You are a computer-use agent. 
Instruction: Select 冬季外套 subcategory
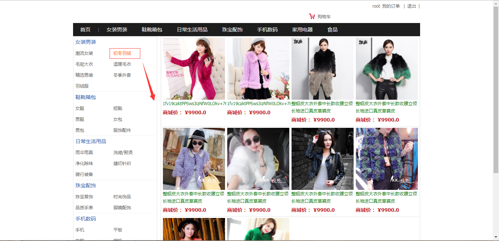pyautogui.click(x=122, y=75)
